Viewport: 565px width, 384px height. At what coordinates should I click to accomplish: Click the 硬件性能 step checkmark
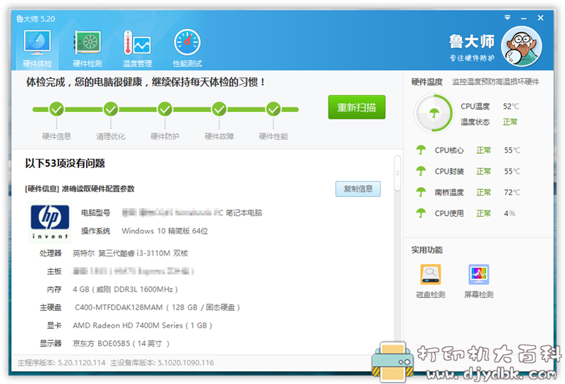(273, 109)
